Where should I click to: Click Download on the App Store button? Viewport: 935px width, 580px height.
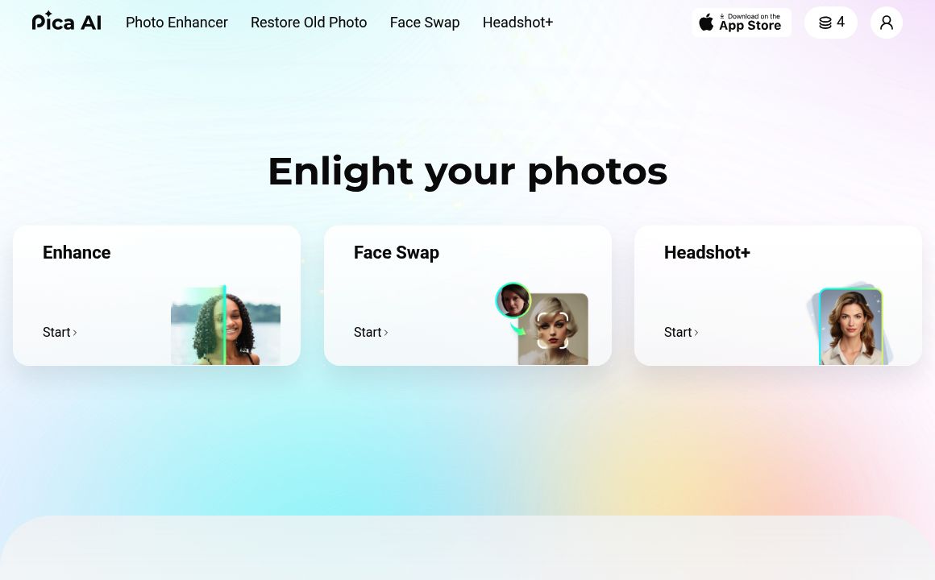pyautogui.click(x=742, y=23)
